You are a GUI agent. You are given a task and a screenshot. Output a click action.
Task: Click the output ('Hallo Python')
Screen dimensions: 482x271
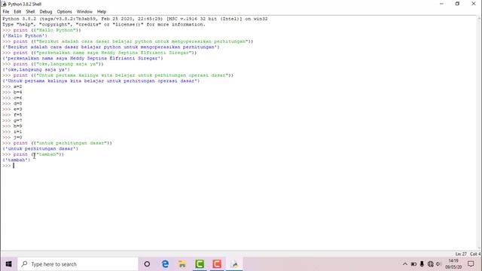coord(25,35)
